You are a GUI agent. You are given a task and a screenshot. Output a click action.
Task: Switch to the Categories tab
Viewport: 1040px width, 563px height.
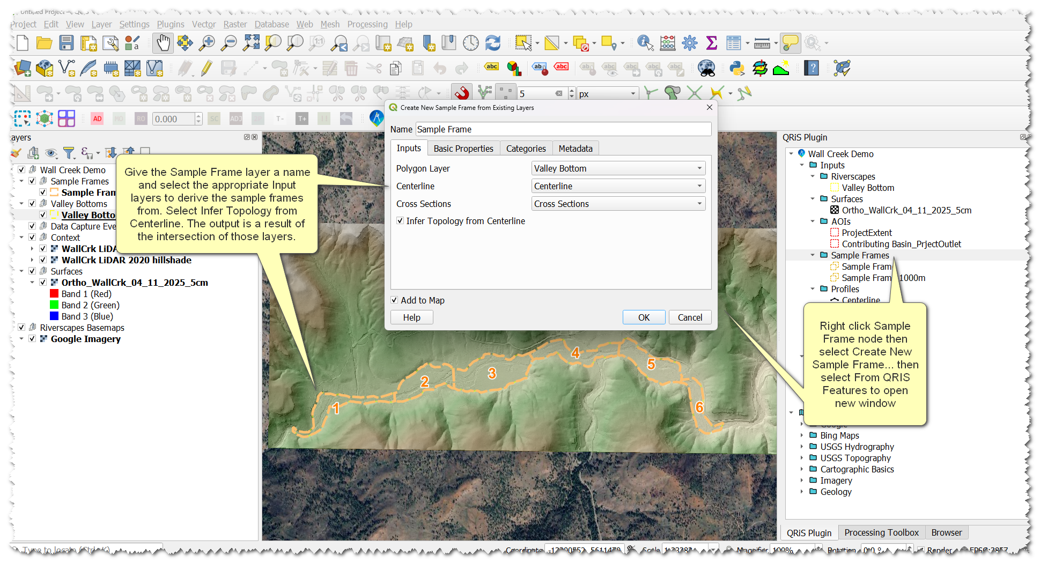tap(526, 149)
